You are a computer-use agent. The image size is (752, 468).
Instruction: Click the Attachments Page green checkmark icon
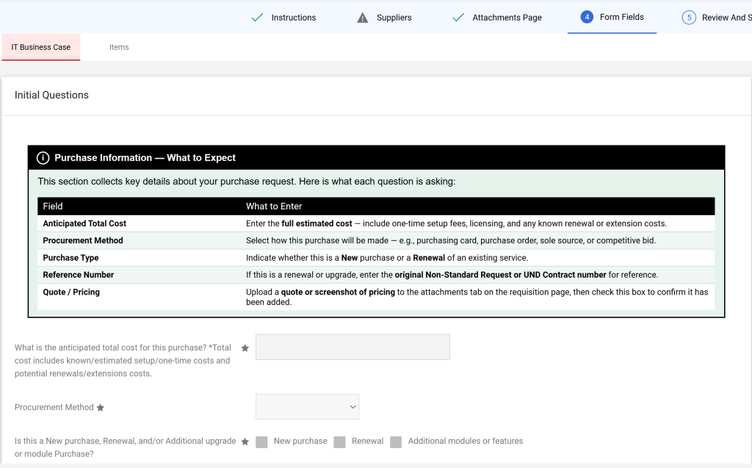[458, 18]
